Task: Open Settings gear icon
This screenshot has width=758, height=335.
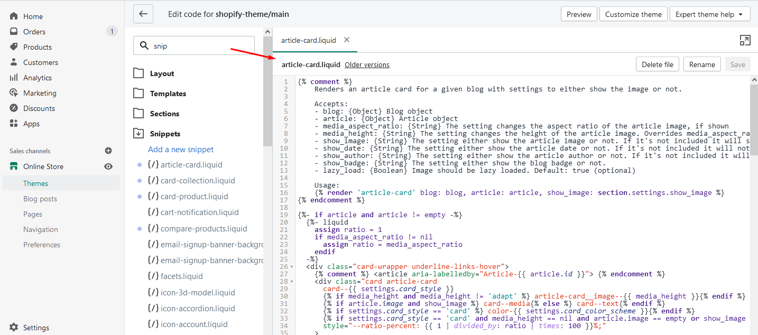Action: click(14, 328)
